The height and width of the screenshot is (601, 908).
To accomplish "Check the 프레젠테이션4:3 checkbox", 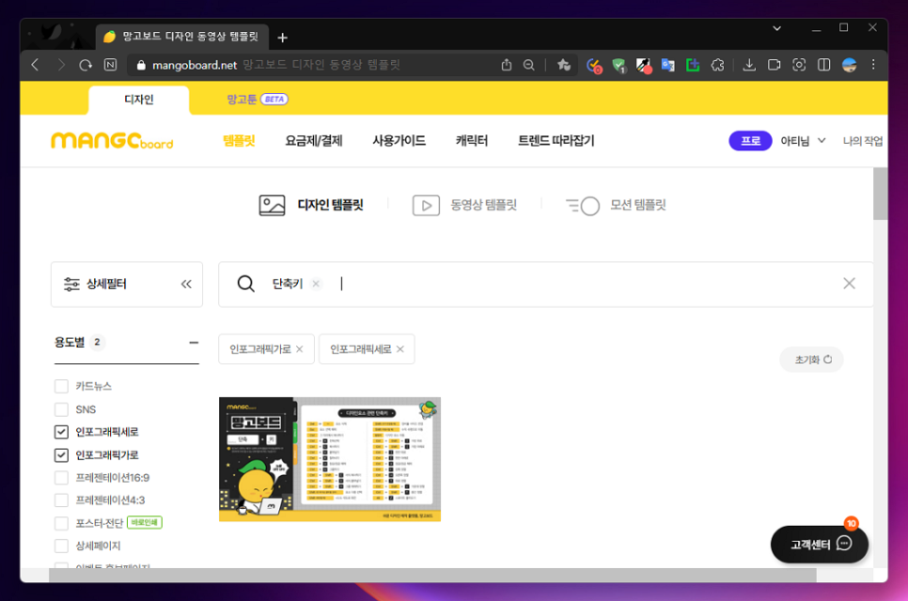I will [61, 500].
